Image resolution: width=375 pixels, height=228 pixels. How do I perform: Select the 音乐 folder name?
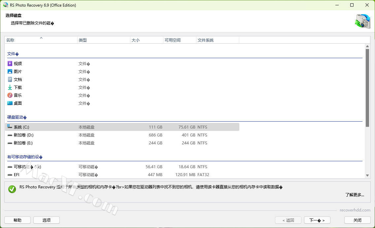click(x=18, y=95)
